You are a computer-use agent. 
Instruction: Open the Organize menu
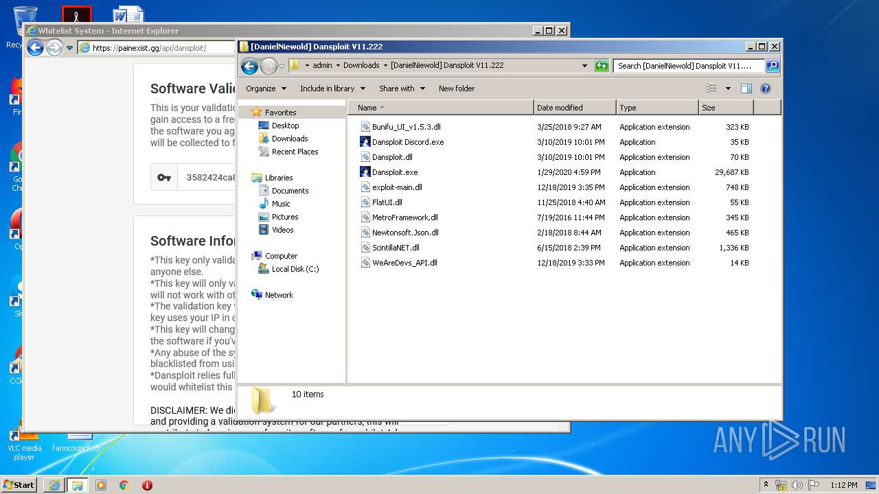[266, 89]
